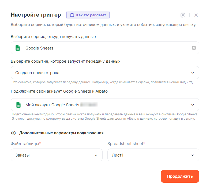Click the service field text "Google Sheets"
The height and width of the screenshot is (194, 210).
pos(39,48)
